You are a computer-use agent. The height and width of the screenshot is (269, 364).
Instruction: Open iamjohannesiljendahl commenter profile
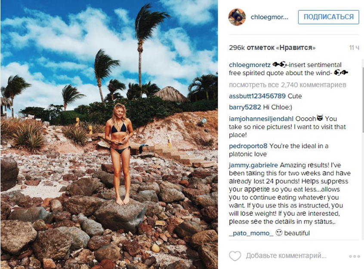(x=261, y=119)
